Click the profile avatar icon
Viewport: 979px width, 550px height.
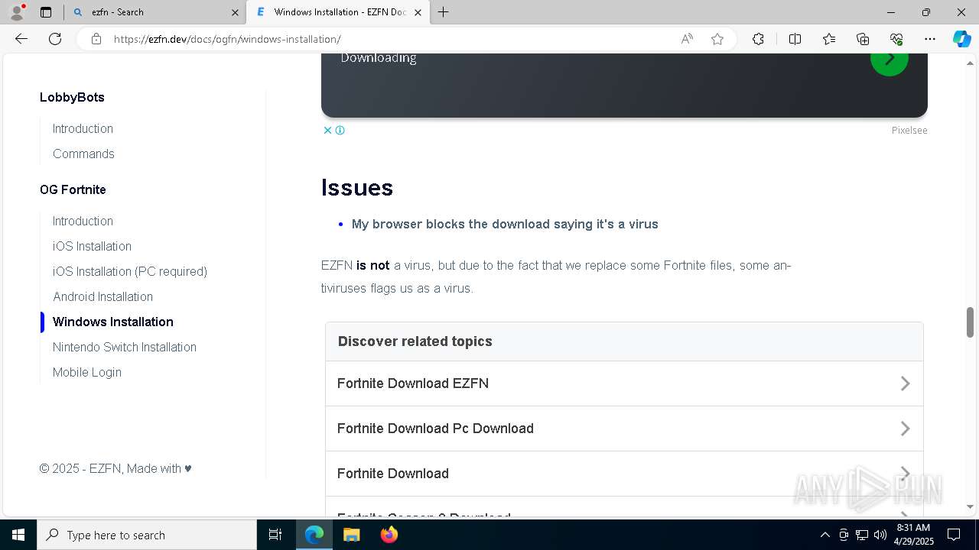coord(17,12)
